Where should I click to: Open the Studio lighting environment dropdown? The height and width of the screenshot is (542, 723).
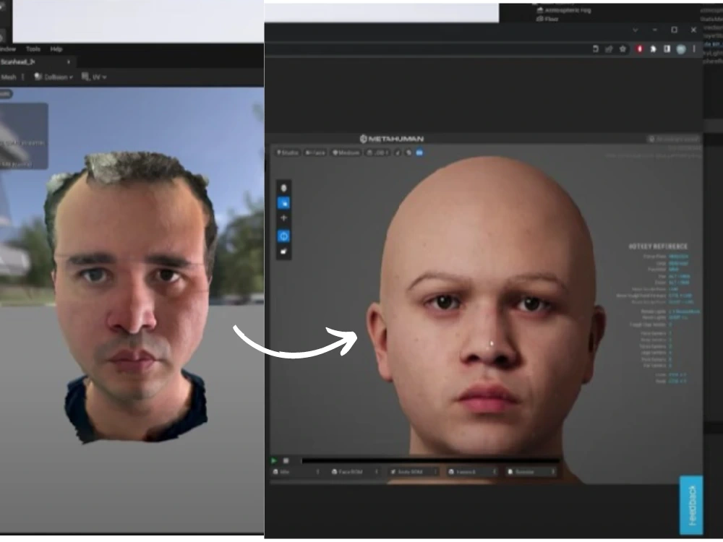click(287, 152)
